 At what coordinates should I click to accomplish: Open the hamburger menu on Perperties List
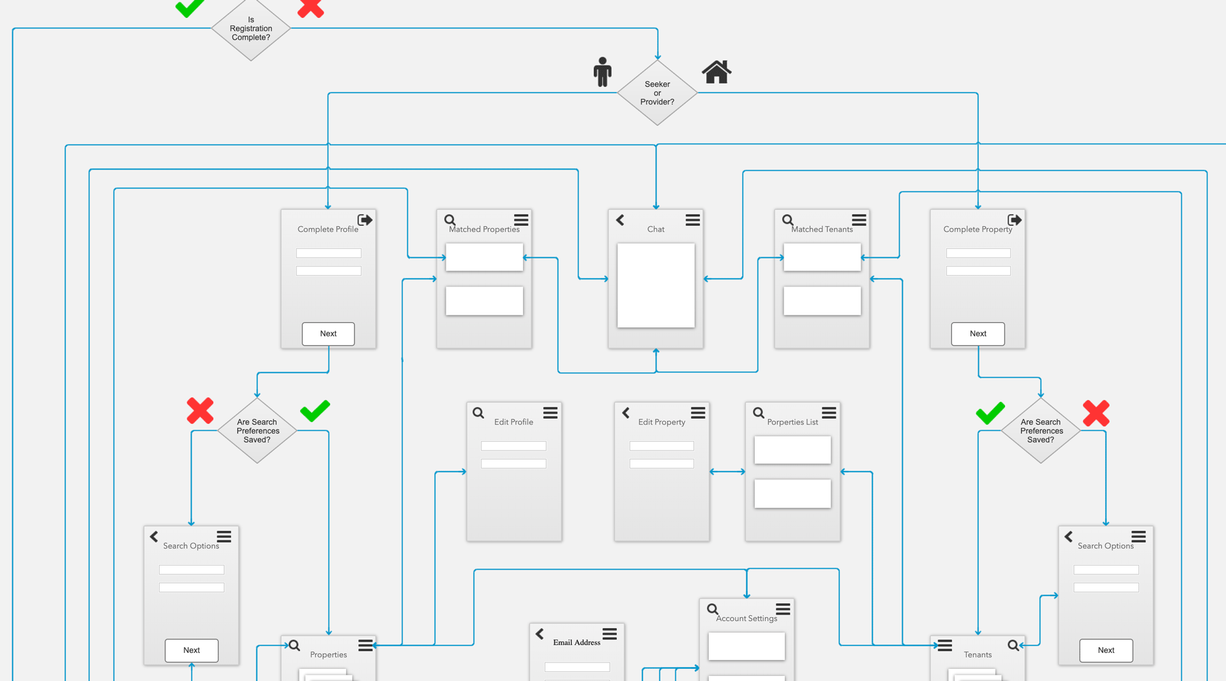click(x=829, y=413)
